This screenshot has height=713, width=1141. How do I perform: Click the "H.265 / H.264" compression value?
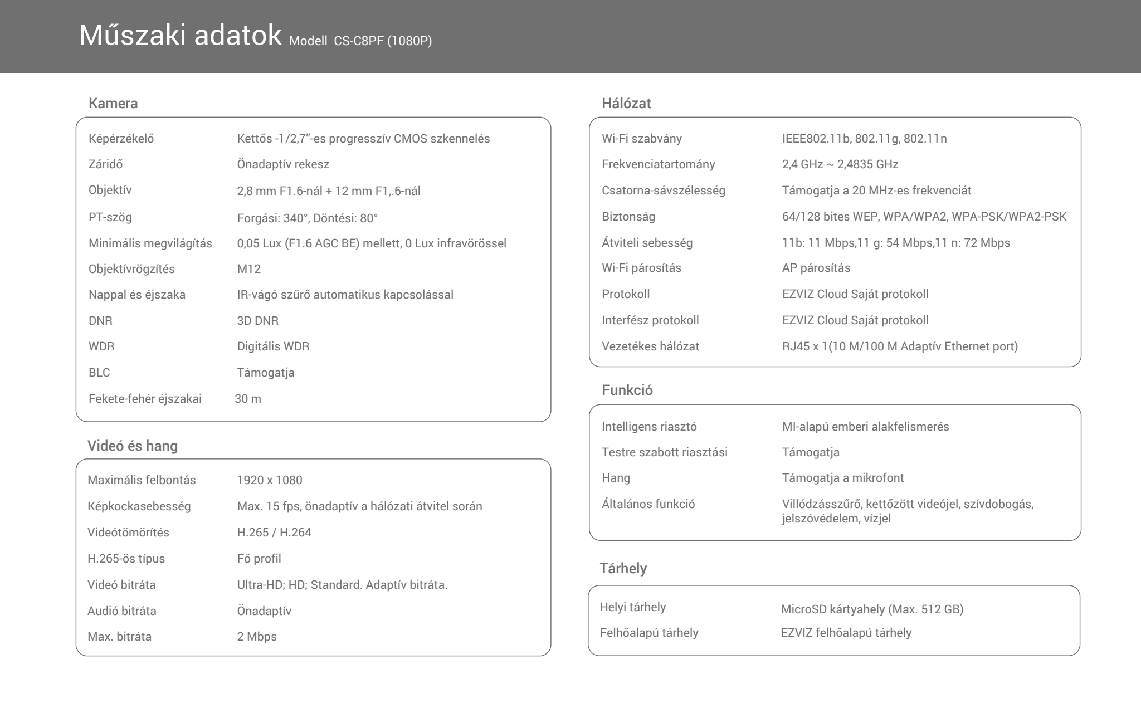[x=274, y=533]
